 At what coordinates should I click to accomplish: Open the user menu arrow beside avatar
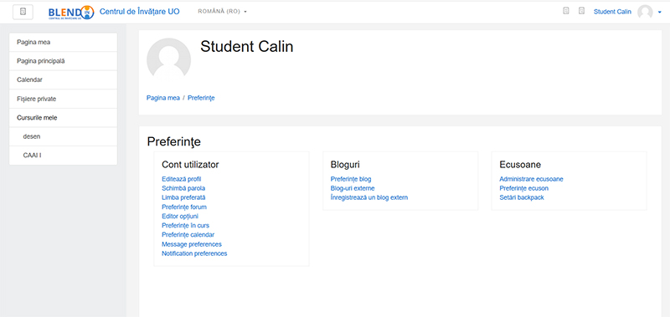coord(660,13)
